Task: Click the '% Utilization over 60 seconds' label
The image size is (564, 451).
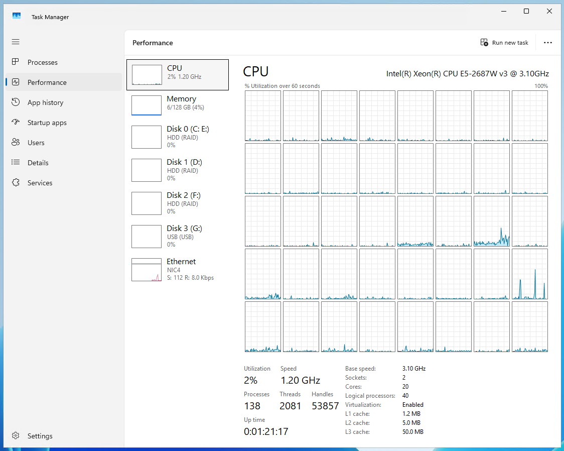Action: [283, 86]
